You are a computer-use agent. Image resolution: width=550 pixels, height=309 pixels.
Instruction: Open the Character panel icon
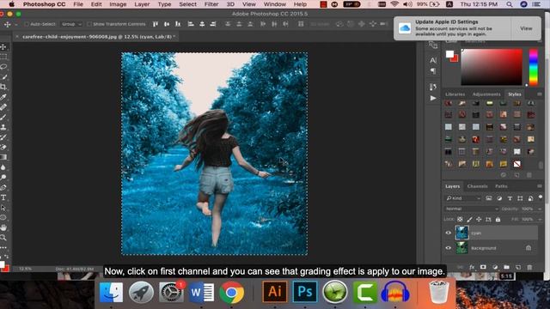[433, 60]
